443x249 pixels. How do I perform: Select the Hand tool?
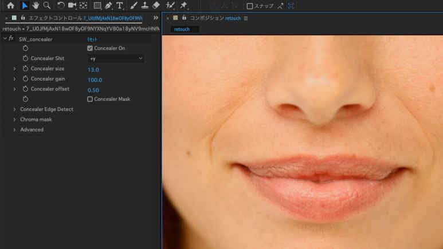click(36, 6)
